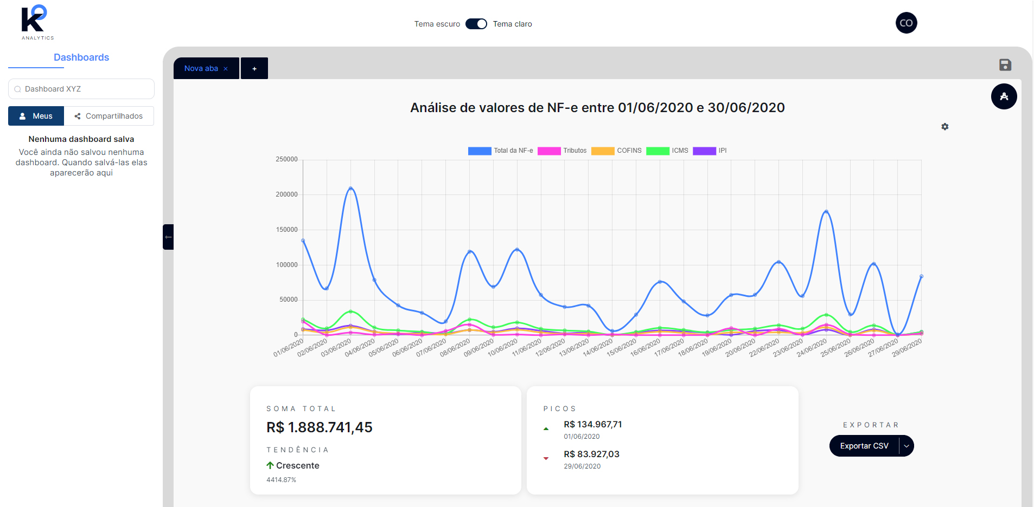This screenshot has width=1034, height=507.
Task: Click the 01/06/2020 peak date text
Action: 582,437
